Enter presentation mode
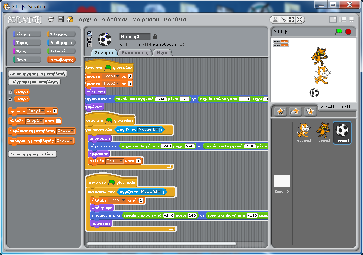Image resolution: width=363 pixels, height=255 pixels. [351, 19]
